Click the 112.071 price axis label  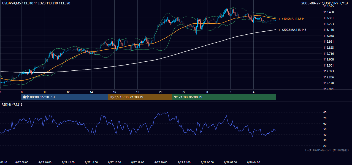click(329, 89)
